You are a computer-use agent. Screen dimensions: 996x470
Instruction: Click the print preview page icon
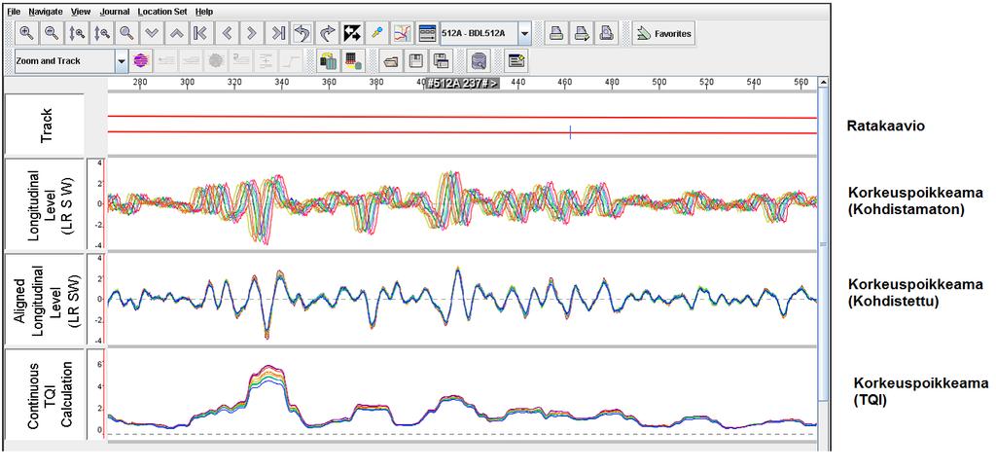coord(607,33)
